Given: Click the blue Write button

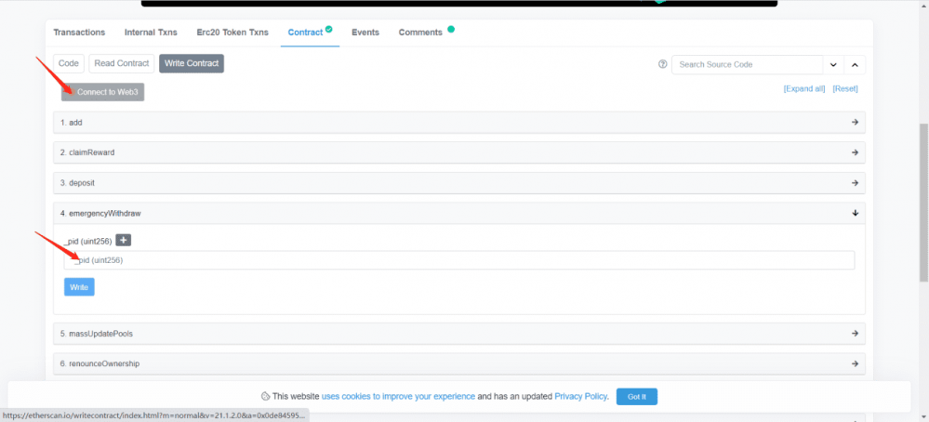Looking at the screenshot, I should pyautogui.click(x=79, y=287).
